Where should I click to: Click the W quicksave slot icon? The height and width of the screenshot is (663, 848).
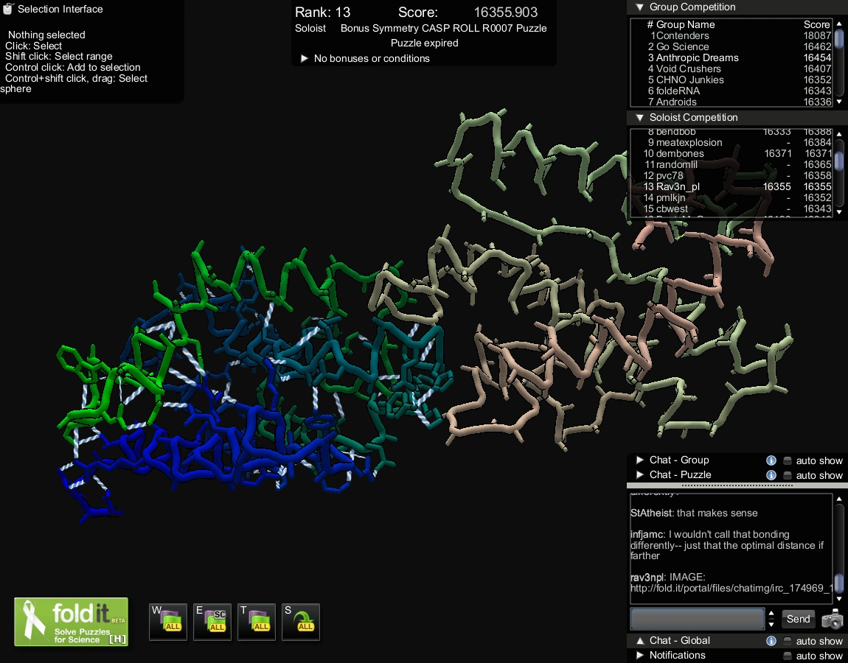click(x=167, y=621)
